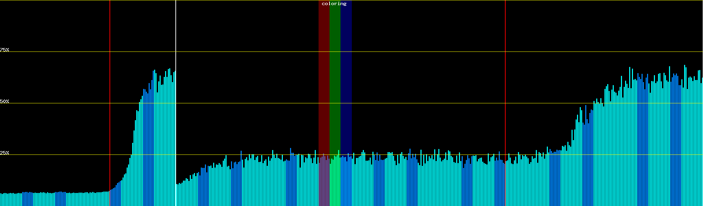
Task: Click the tall peak bar left of the white marker
Action: click(x=169, y=137)
